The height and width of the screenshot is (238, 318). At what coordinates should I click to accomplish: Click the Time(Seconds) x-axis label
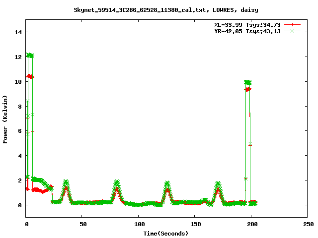click(x=166, y=234)
